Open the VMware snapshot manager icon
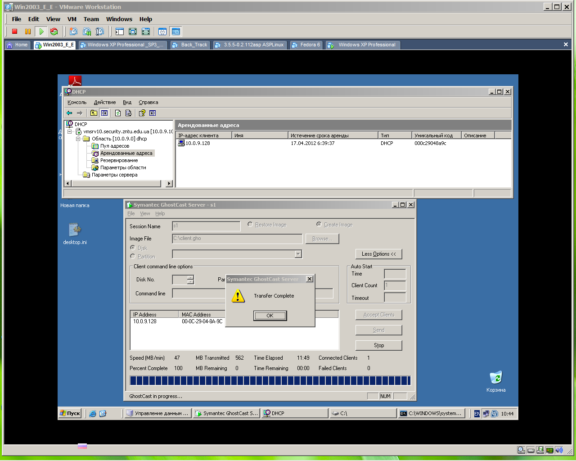The image size is (576, 461). [x=100, y=32]
